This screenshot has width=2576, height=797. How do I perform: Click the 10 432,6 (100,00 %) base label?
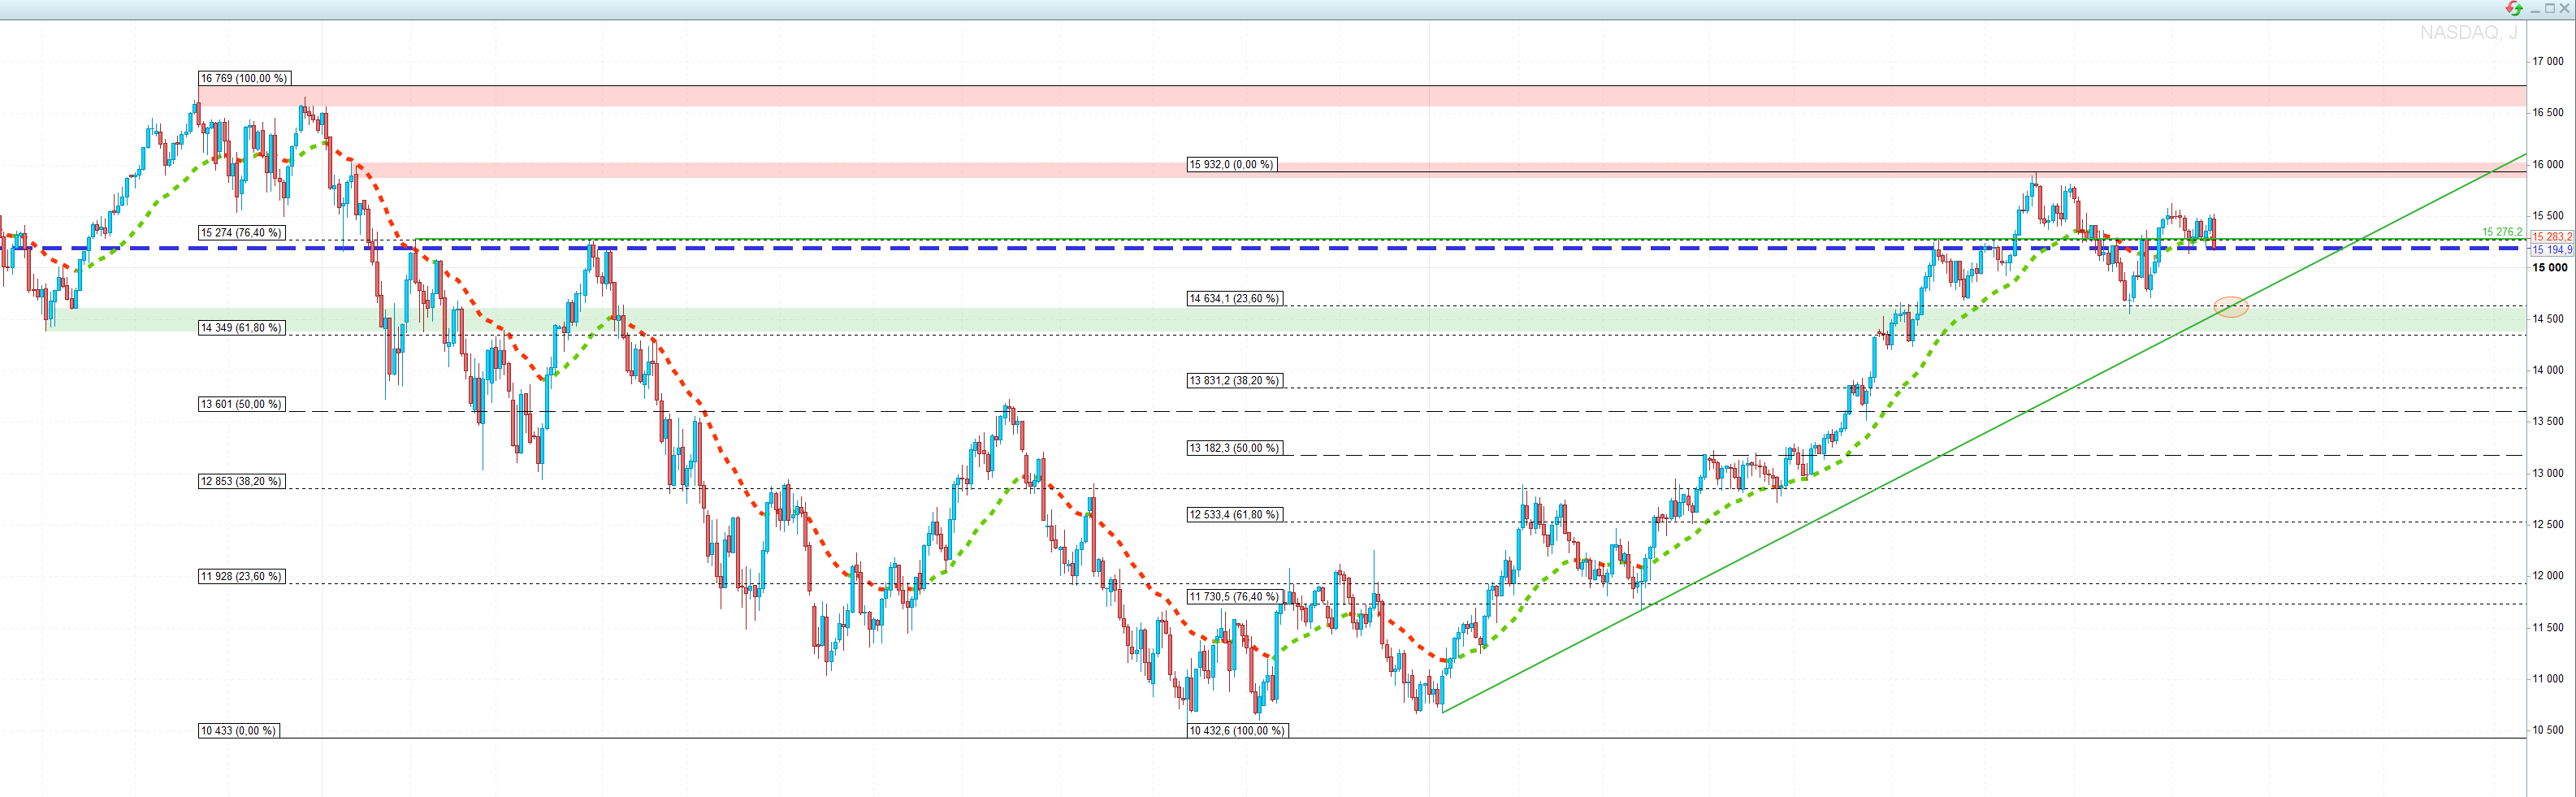click(x=1237, y=730)
